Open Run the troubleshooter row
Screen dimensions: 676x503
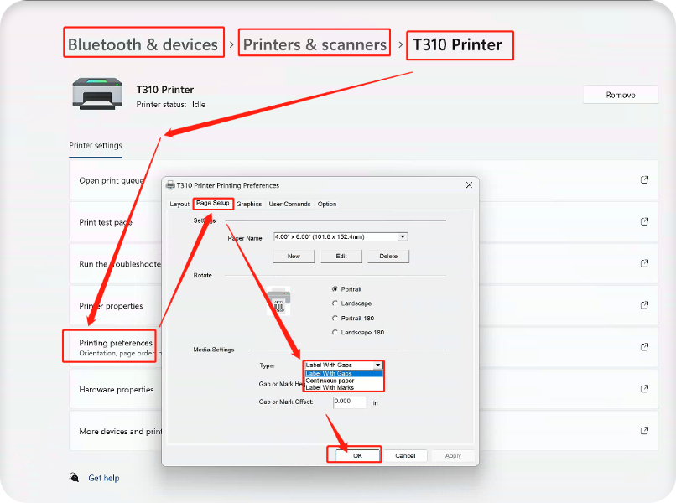pos(363,263)
